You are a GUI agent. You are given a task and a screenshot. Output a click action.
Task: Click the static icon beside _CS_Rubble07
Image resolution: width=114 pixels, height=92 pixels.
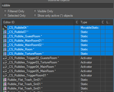tap(5, 32)
